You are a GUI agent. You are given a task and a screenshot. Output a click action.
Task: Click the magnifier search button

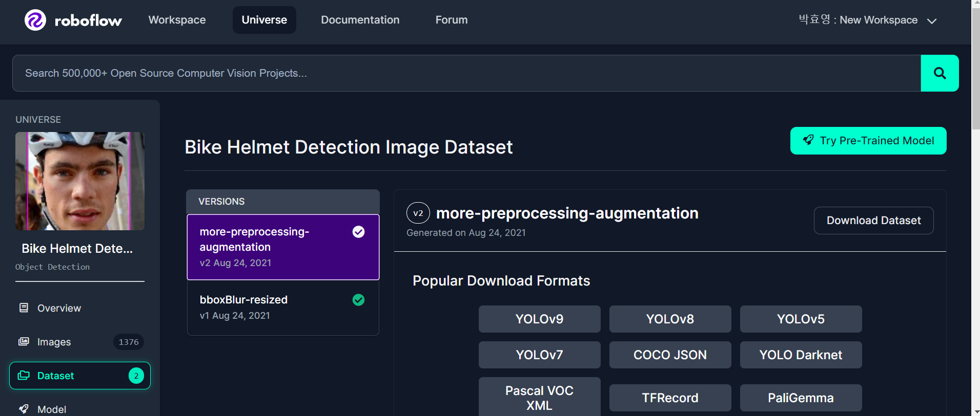click(x=940, y=73)
